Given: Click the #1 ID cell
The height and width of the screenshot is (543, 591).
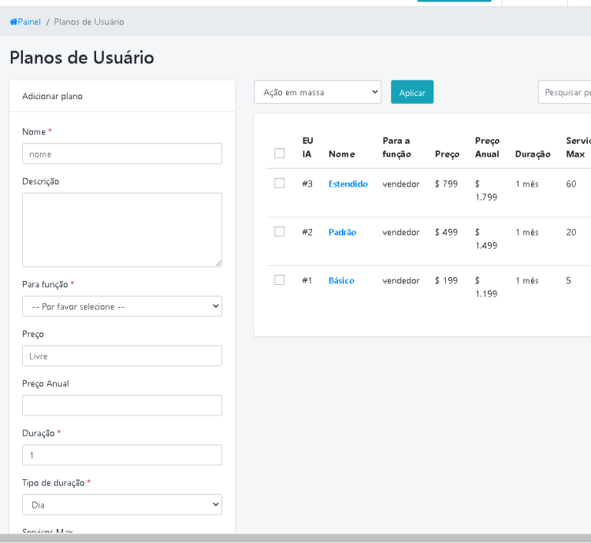Looking at the screenshot, I should (x=307, y=280).
